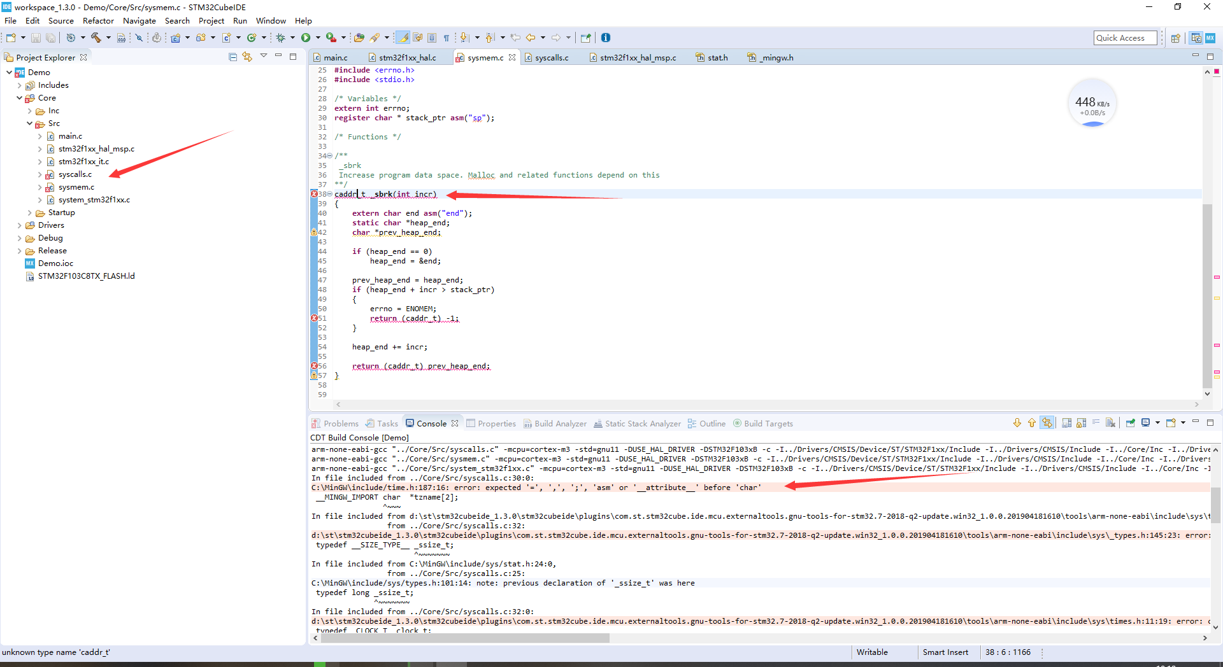Toggle Mark Occurrences highlighter icon
This screenshot has height=667, width=1223.
tap(404, 38)
